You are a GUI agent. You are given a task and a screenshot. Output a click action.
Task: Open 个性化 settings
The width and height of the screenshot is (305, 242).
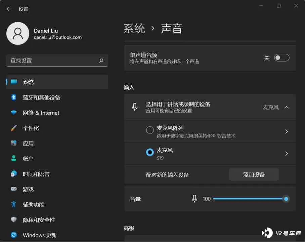pyautogui.click(x=57, y=128)
